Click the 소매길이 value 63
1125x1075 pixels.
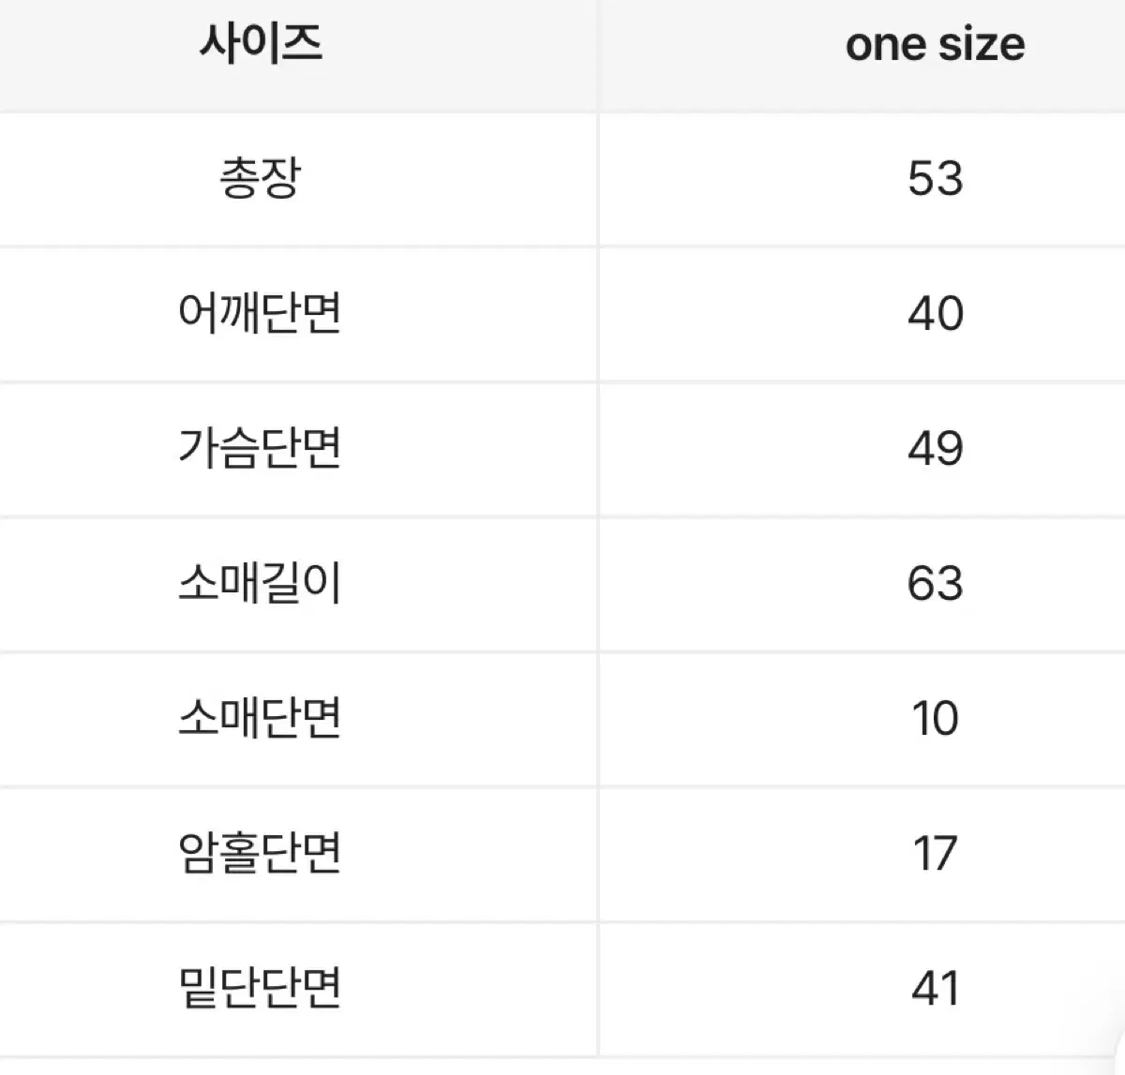pos(935,583)
